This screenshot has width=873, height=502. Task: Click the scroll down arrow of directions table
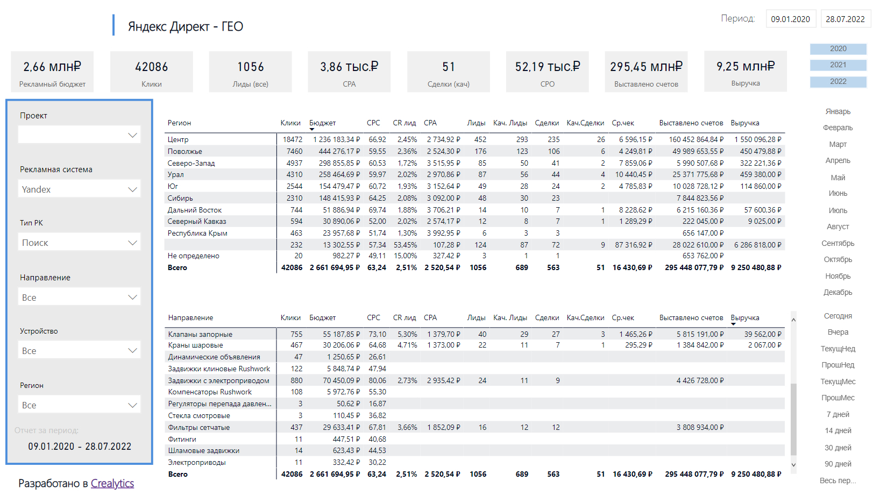[x=793, y=464]
